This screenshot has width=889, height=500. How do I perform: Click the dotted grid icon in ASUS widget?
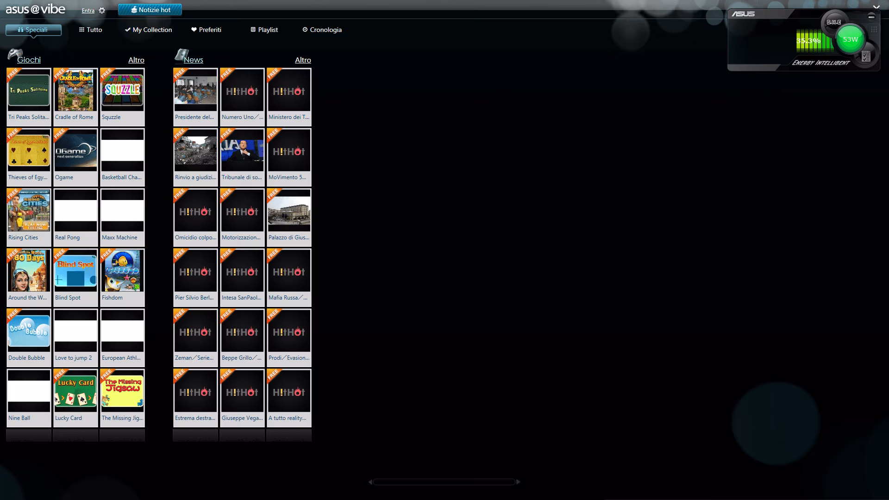(874, 29)
